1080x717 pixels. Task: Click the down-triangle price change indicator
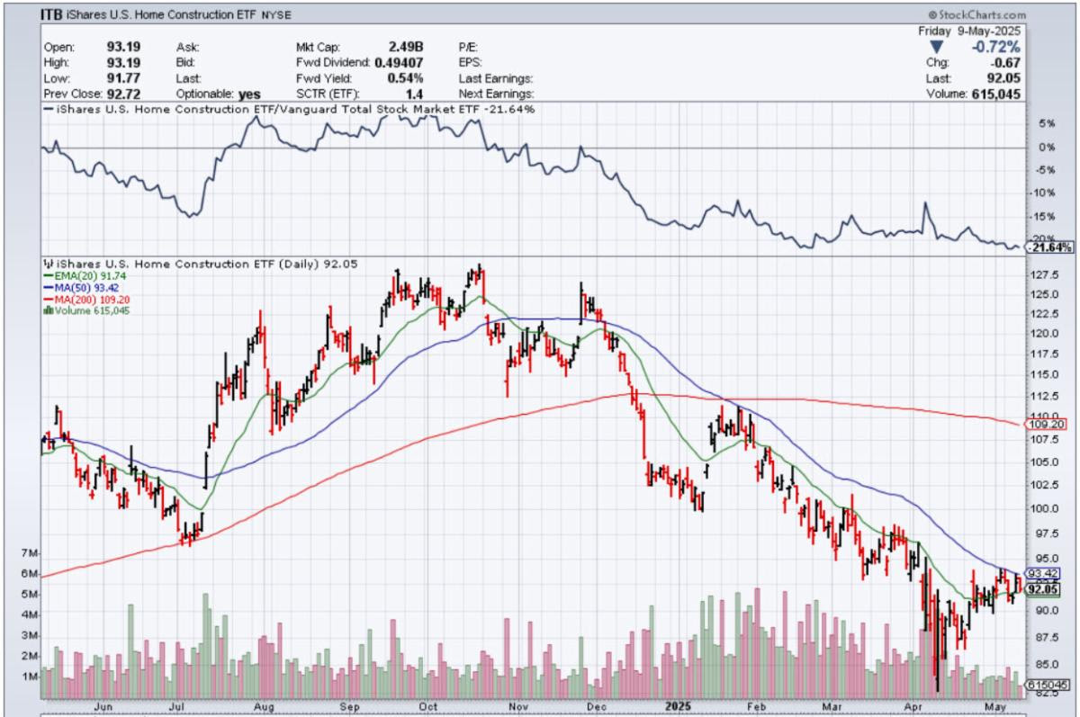pos(937,45)
